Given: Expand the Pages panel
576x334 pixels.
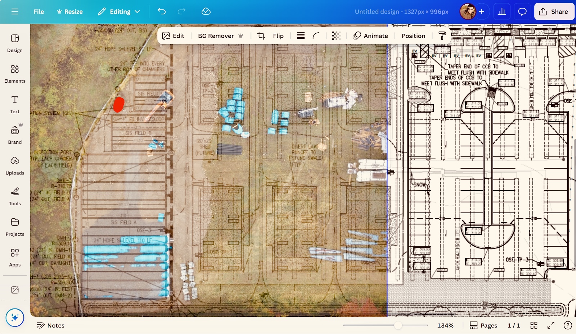Looking at the screenshot, I should (484, 325).
